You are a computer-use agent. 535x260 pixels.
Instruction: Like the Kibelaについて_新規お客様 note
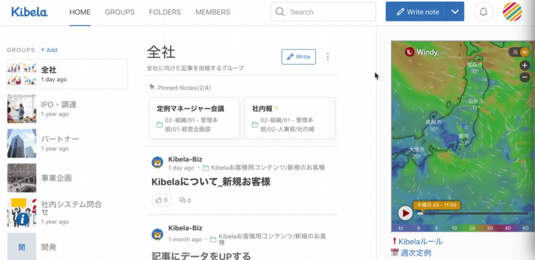click(161, 200)
